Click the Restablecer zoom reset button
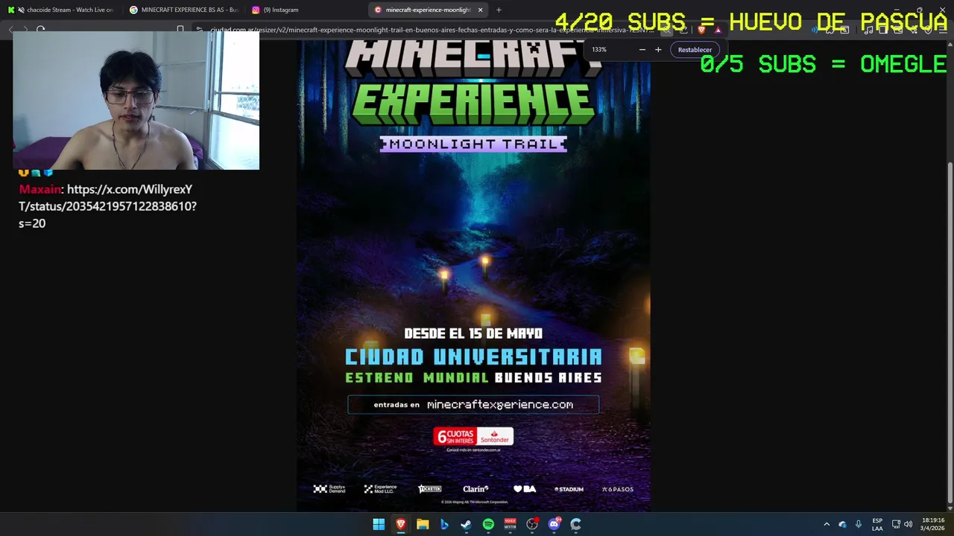Screen dimensions: 954x536 tap(695, 50)
